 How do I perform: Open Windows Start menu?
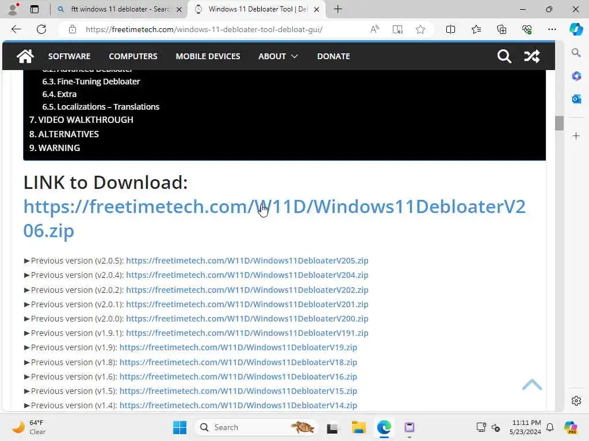tap(179, 427)
